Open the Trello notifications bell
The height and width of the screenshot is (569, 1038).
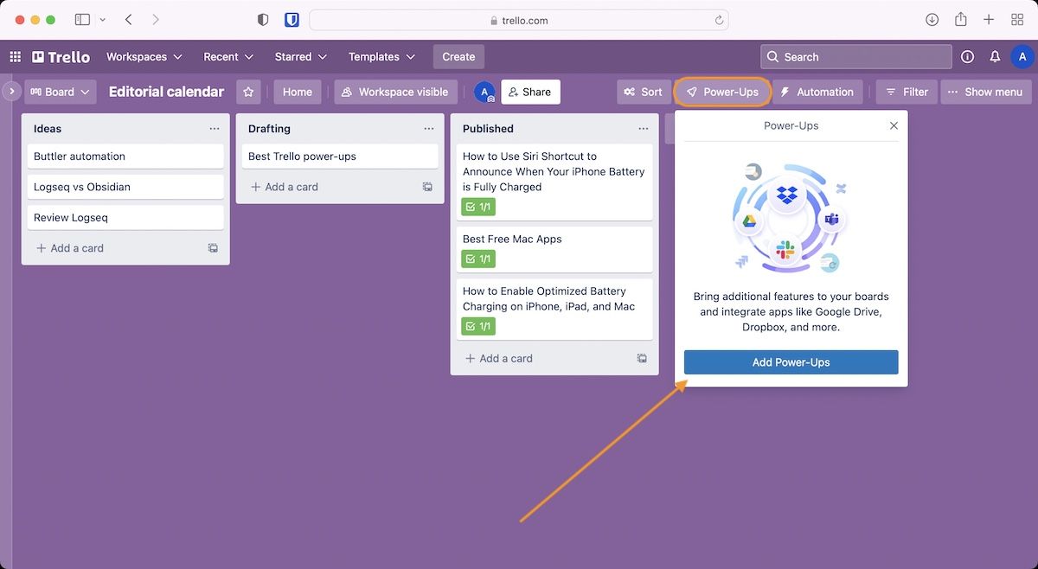[x=995, y=57]
